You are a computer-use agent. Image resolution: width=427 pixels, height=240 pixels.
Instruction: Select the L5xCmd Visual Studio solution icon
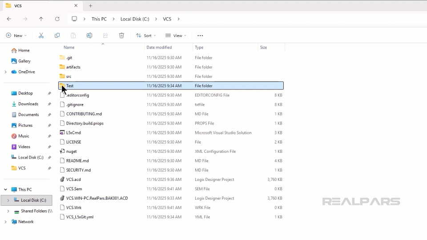62,133
